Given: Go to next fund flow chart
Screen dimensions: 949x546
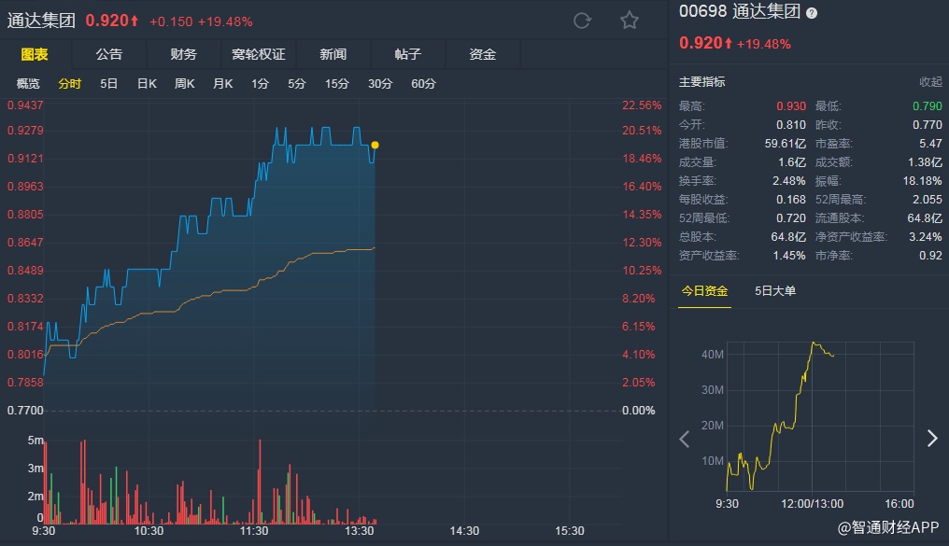Looking at the screenshot, I should [x=931, y=439].
